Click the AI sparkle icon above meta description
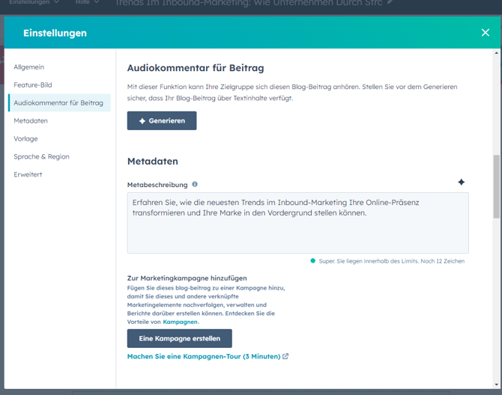Viewport: 502px width, 395px height. point(461,183)
